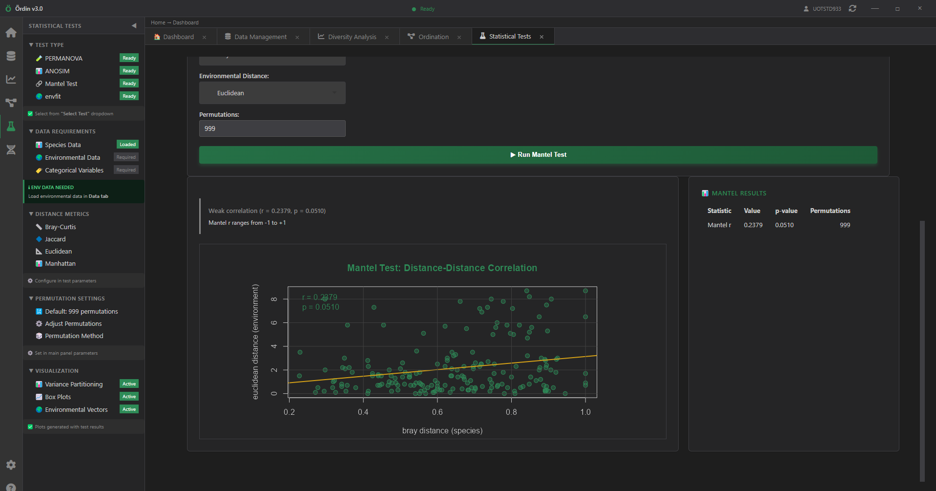Open settings gear at bottom left

pyautogui.click(x=11, y=465)
